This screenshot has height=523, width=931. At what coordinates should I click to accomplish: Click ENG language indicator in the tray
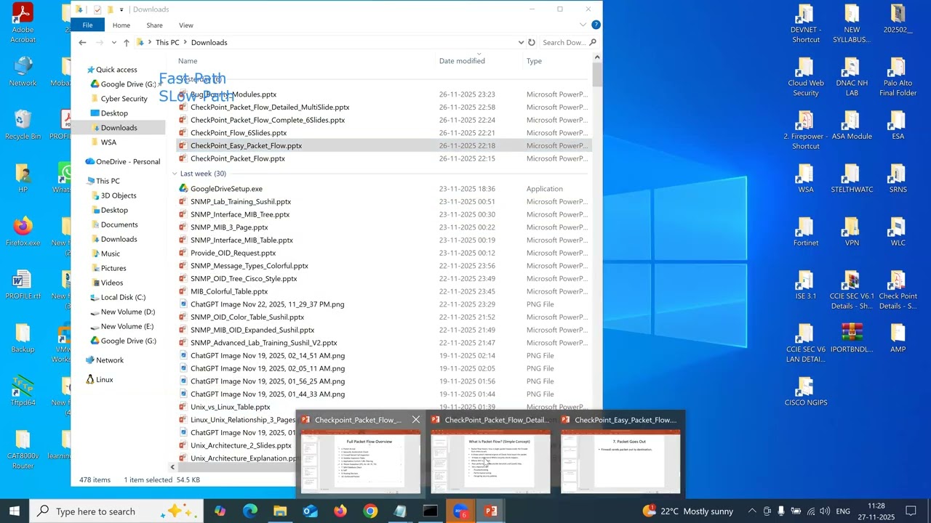[x=843, y=511]
